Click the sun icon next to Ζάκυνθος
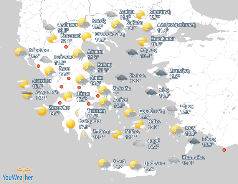Screen dimensions: 238x184 (x=40, y=111)
